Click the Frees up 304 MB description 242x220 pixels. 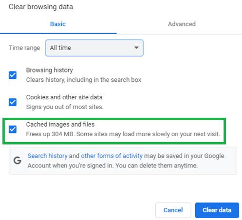point(123,134)
